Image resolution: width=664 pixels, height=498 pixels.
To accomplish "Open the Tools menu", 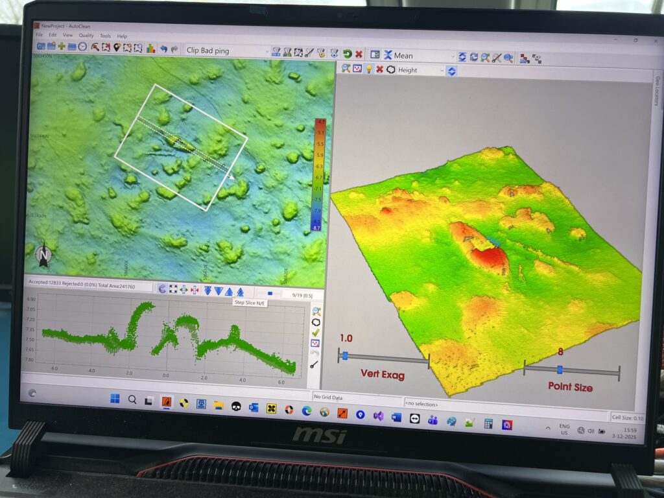I will click(x=105, y=36).
